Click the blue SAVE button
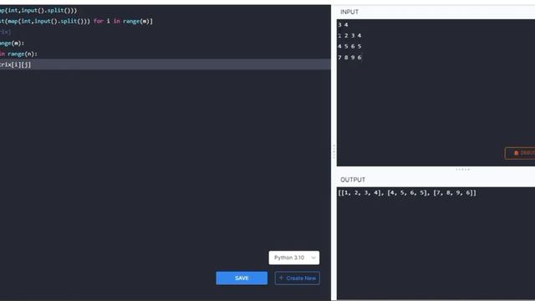Screen dimensions: 535x301 pyautogui.click(x=242, y=278)
